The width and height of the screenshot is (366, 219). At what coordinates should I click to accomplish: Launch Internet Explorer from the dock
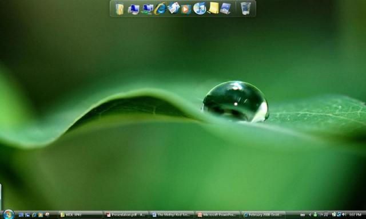click(160, 9)
